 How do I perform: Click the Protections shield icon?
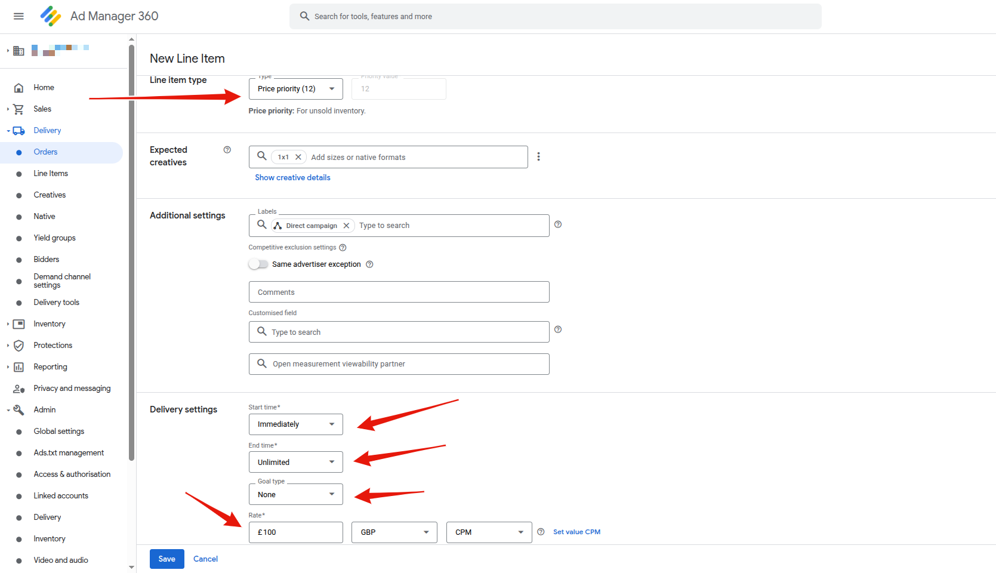(19, 346)
